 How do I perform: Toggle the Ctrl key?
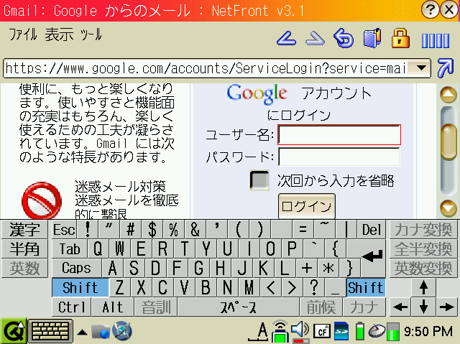pos(72,307)
